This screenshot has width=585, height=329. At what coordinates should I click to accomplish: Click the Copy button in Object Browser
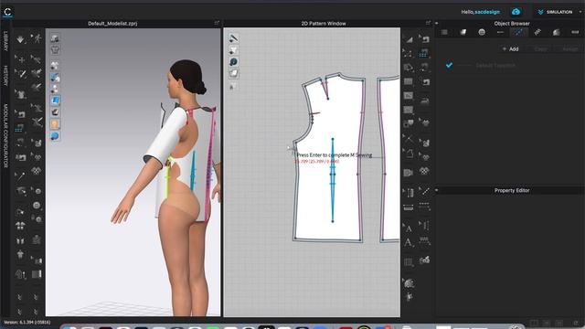pyautogui.click(x=540, y=48)
